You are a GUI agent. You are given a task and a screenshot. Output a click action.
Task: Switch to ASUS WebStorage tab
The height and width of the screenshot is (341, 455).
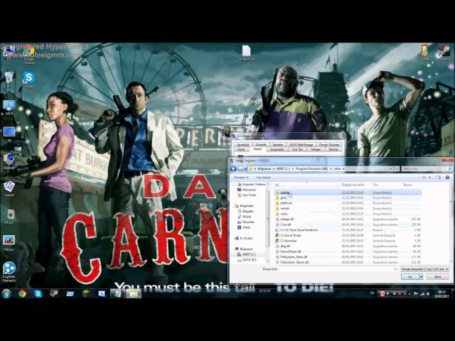[301, 144]
